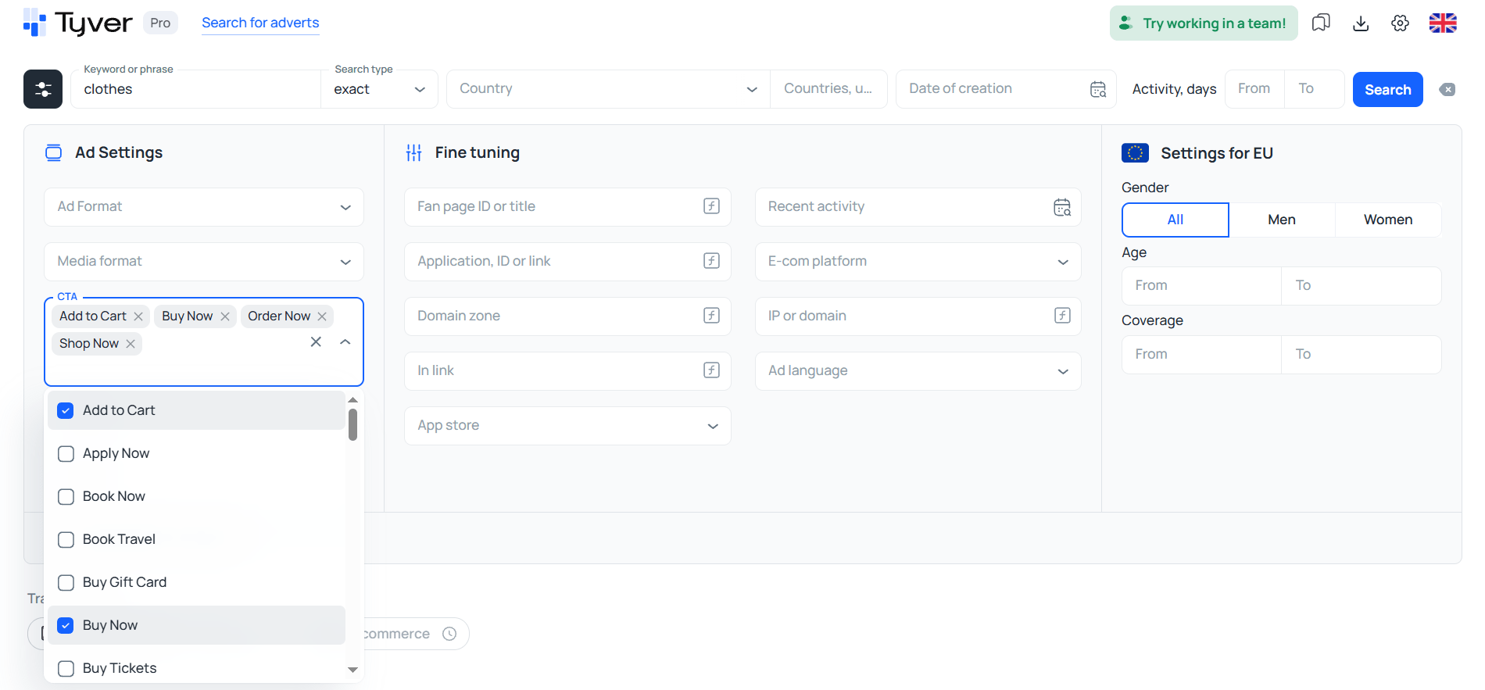Click the Recent activity field
The image size is (1485, 690).
point(918,207)
